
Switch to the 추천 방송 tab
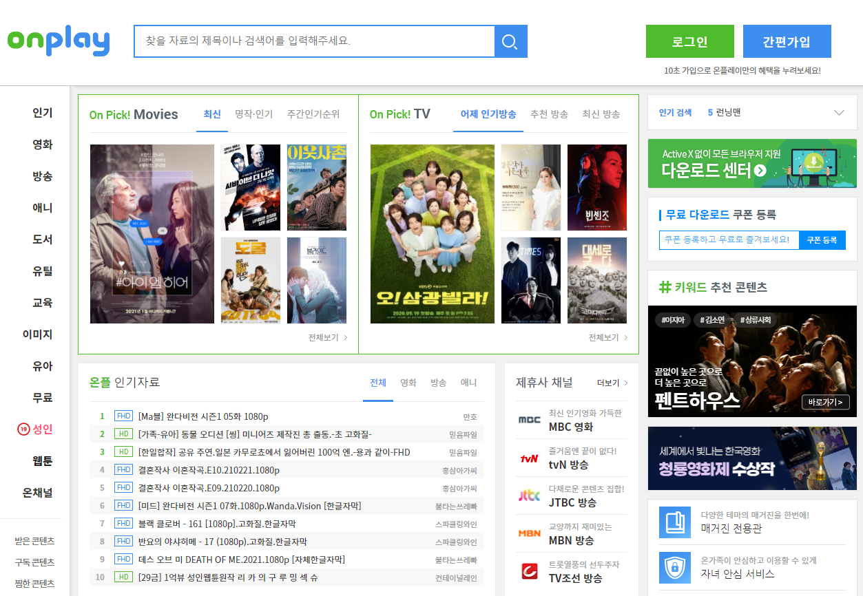click(549, 114)
